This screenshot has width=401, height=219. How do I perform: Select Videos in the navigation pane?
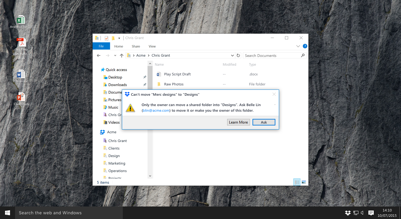(114, 122)
